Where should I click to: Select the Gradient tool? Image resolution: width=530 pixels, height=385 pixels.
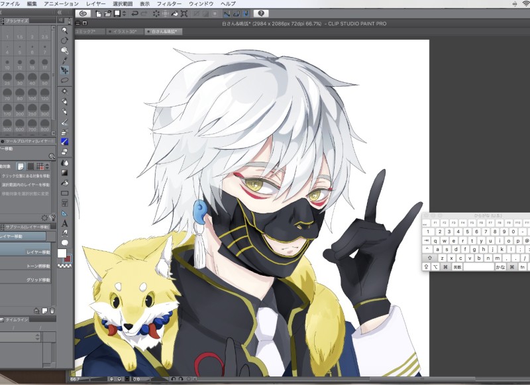64,173
